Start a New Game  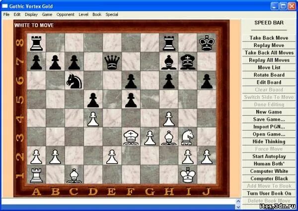click(269, 112)
